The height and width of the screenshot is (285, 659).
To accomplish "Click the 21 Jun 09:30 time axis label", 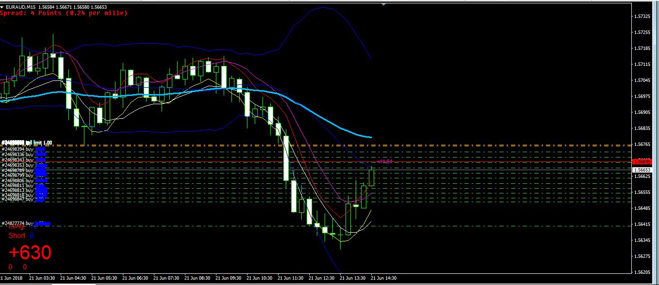I will pyautogui.click(x=229, y=279).
